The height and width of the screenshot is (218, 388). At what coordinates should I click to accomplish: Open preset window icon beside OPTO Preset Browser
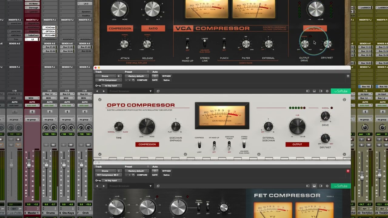coord(158,91)
